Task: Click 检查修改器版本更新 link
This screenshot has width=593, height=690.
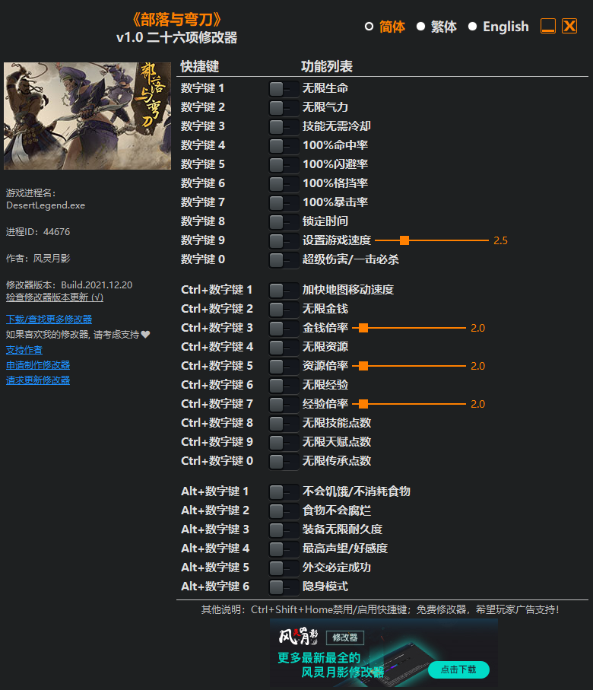Action: click(x=55, y=297)
